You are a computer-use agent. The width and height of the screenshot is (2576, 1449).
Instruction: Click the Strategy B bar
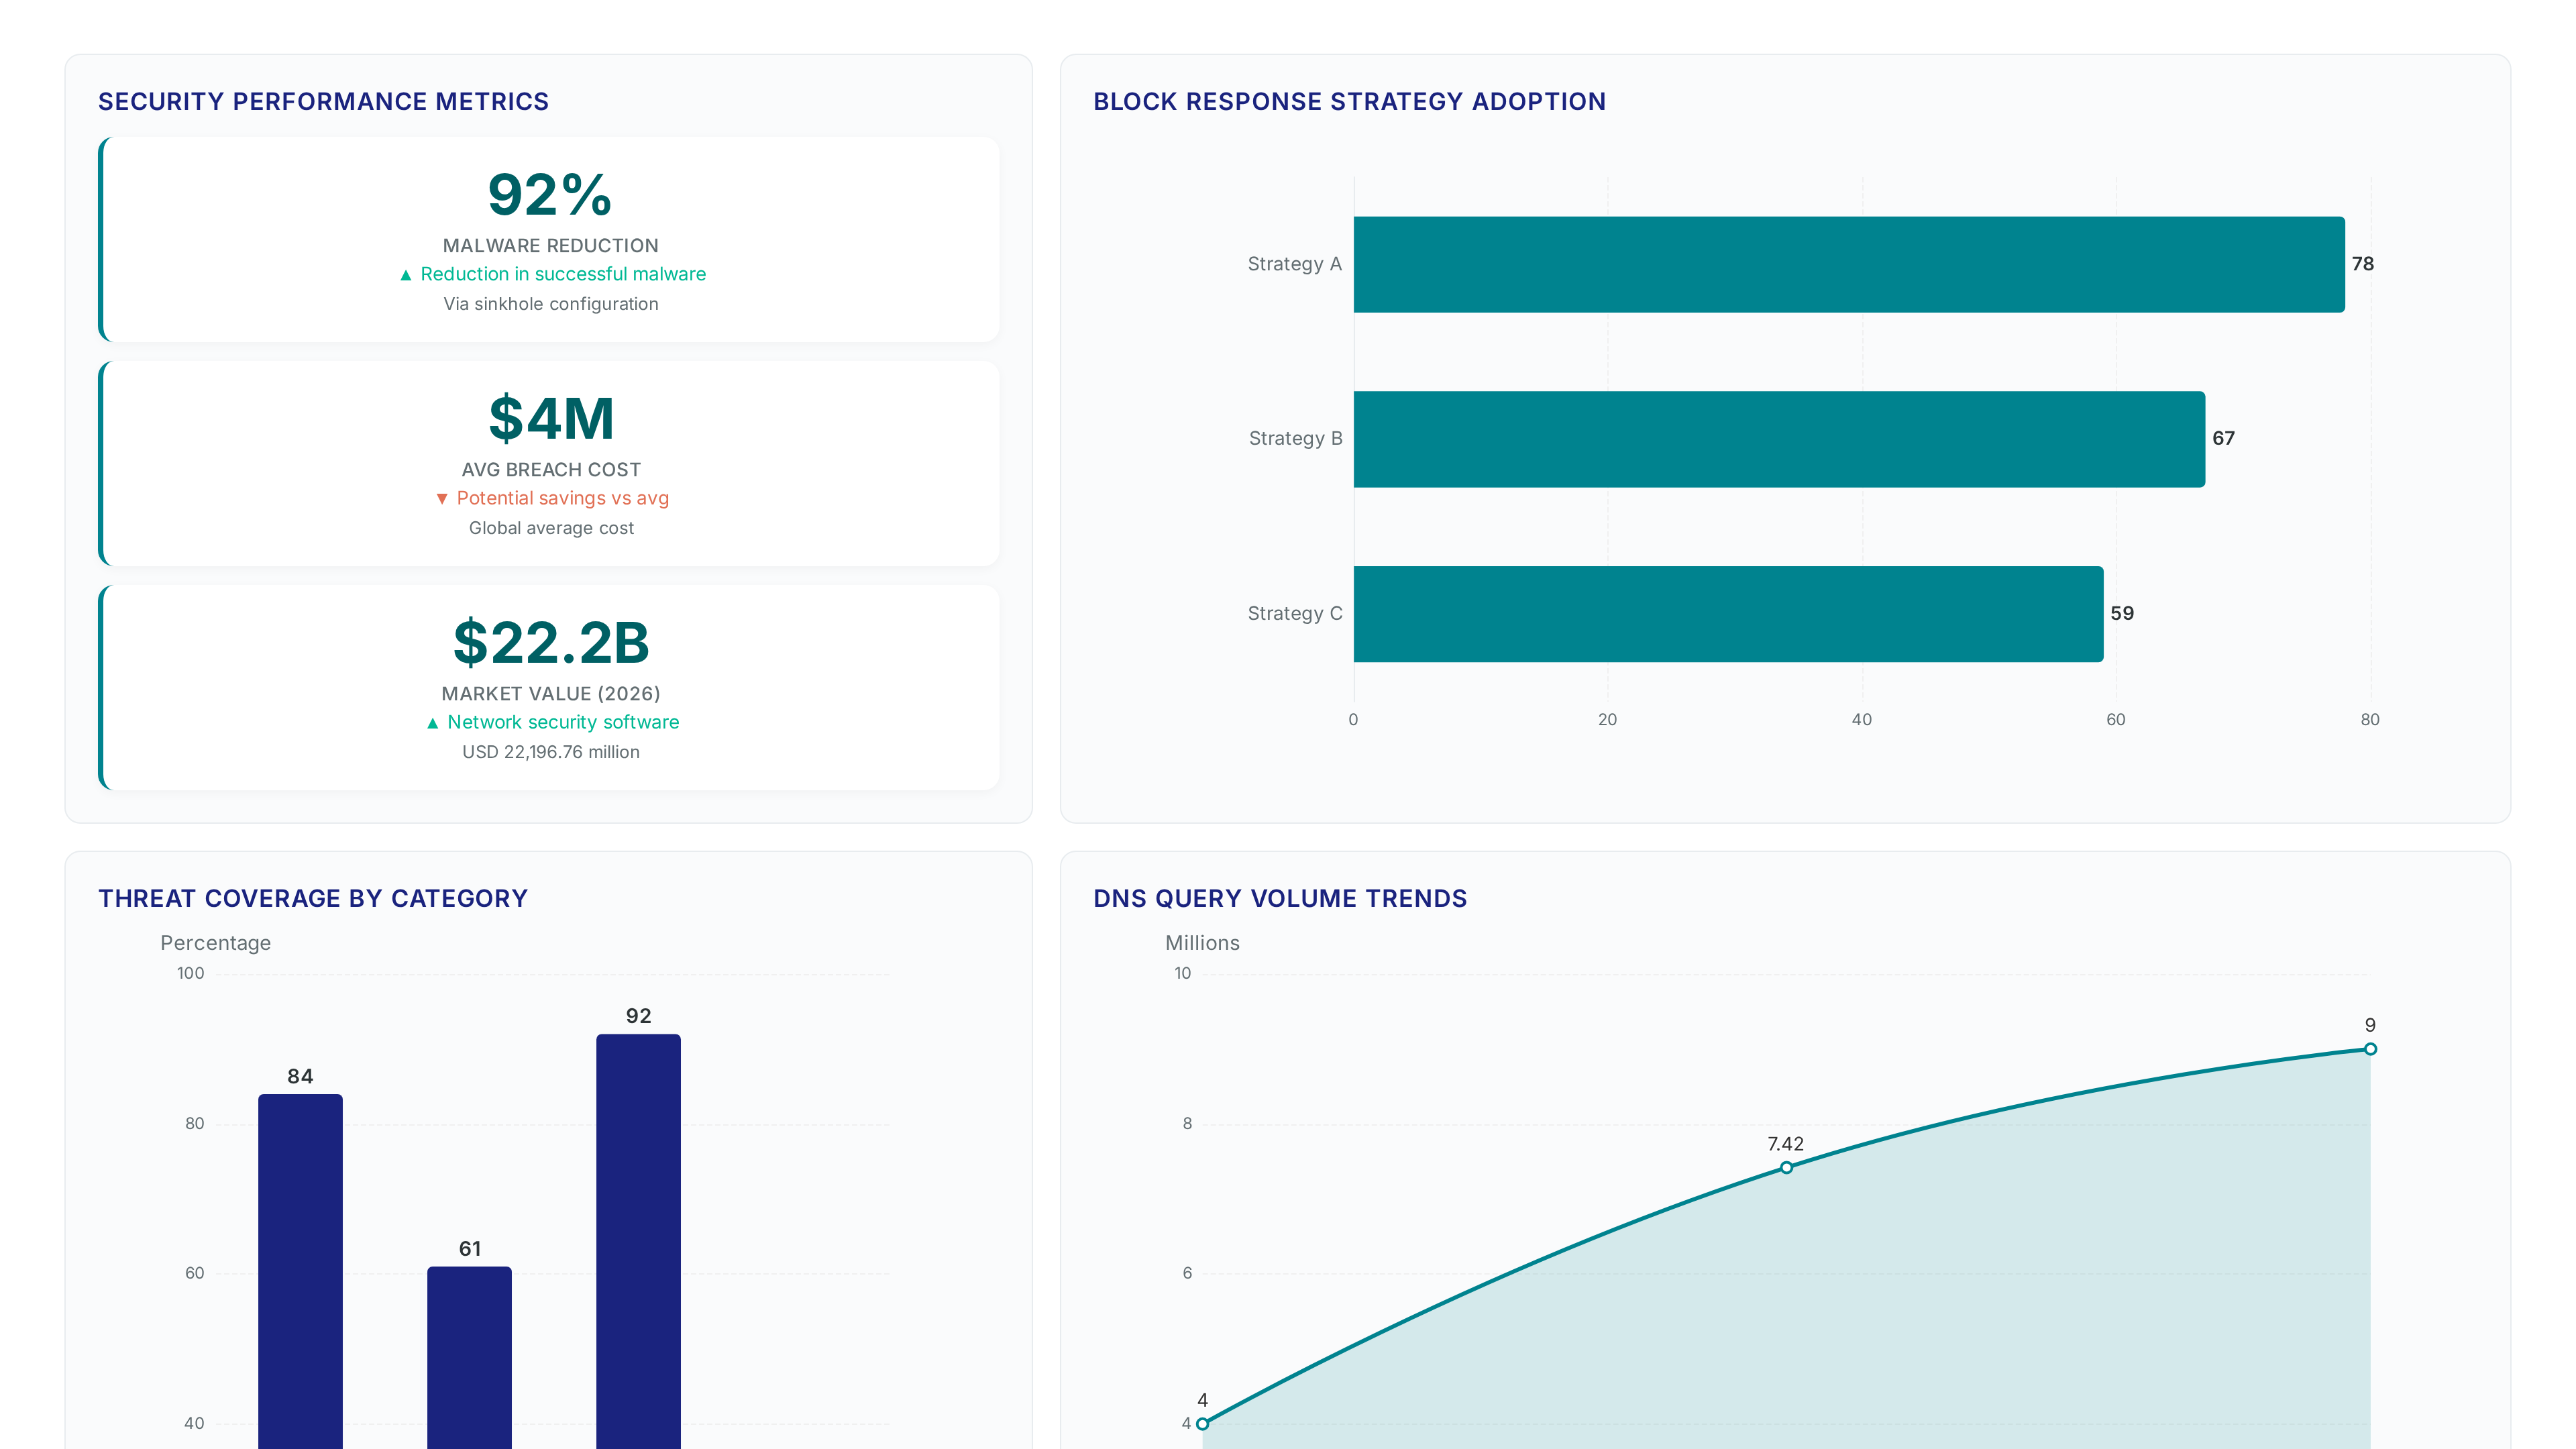(1779, 439)
